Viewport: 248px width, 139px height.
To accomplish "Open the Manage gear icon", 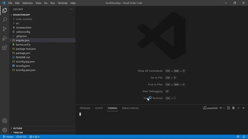I will 5,130.
